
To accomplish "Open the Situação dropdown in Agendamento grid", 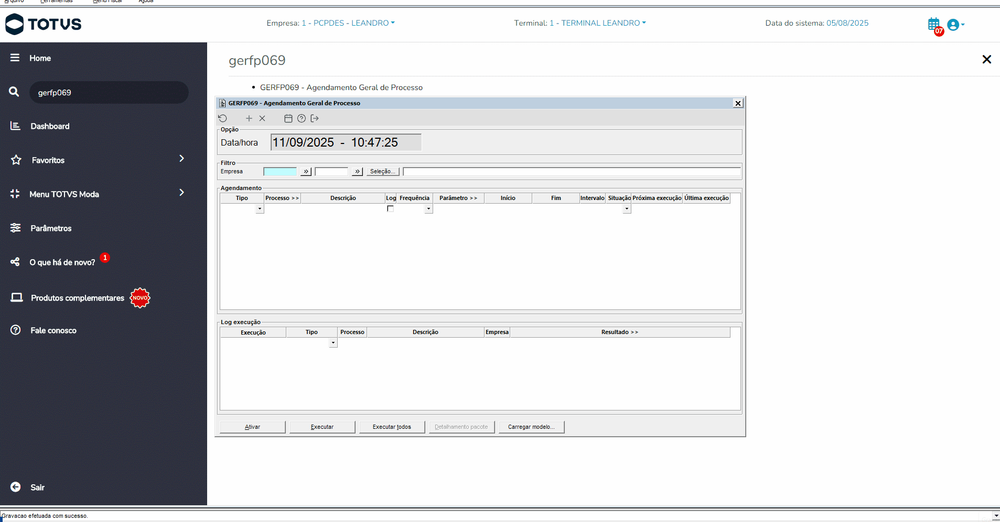I will pyautogui.click(x=627, y=209).
